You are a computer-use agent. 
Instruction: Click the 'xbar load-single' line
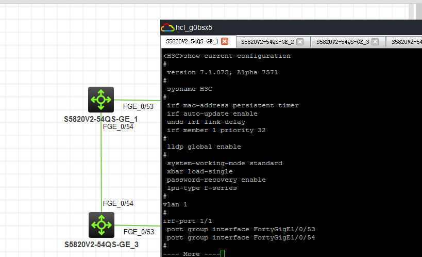pyautogui.click(x=200, y=171)
